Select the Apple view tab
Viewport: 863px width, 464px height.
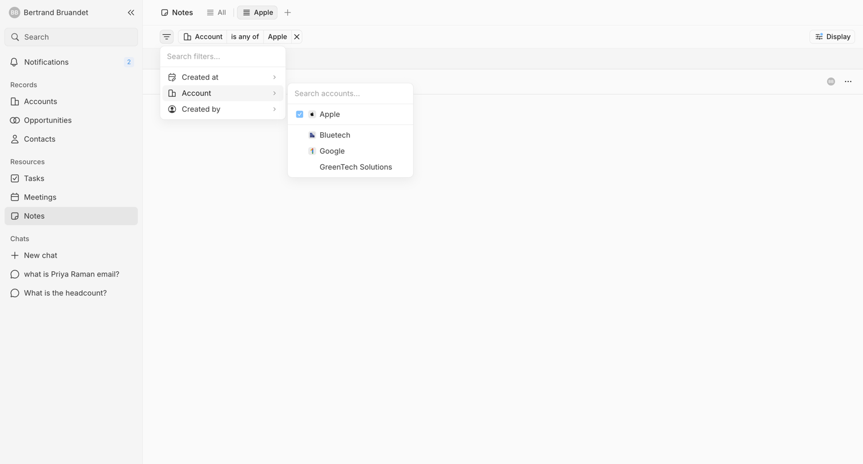(x=257, y=13)
